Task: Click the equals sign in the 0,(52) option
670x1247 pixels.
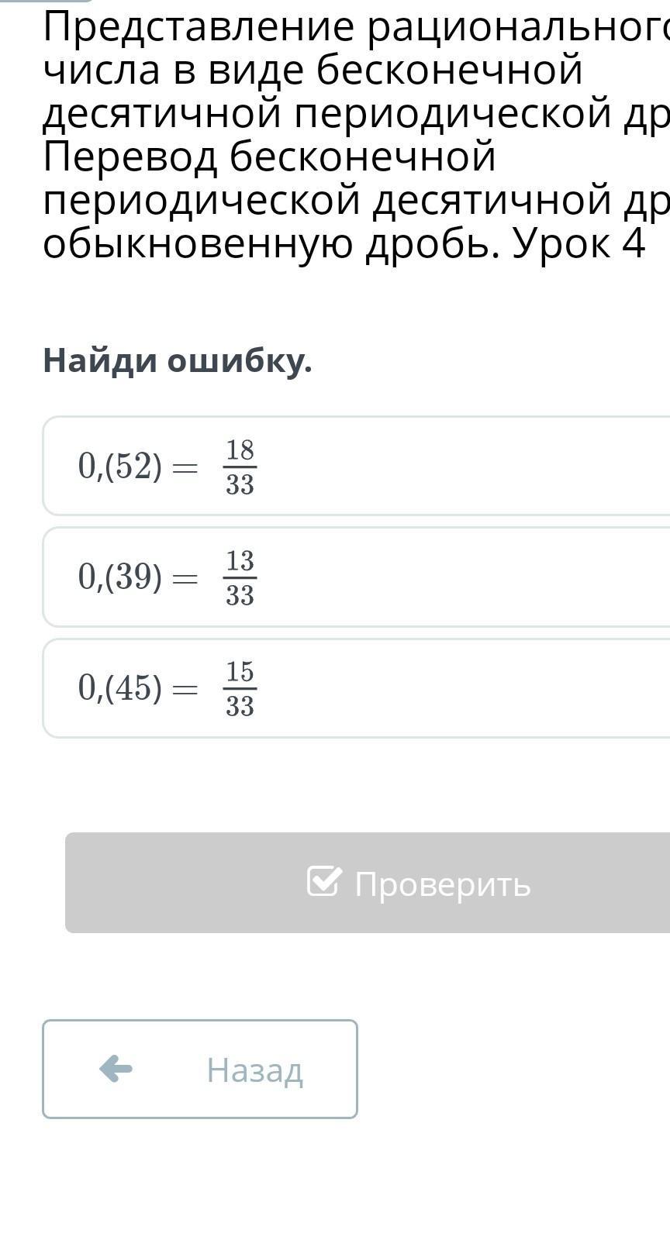Action: 185,468
